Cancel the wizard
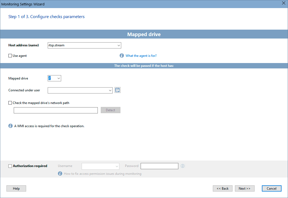The image size is (288, 198). point(272,189)
